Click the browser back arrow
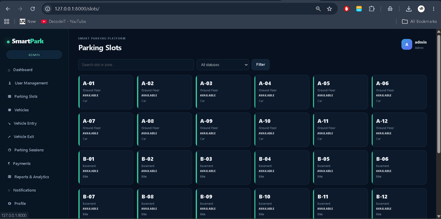The width and height of the screenshot is (441, 219). point(8,9)
